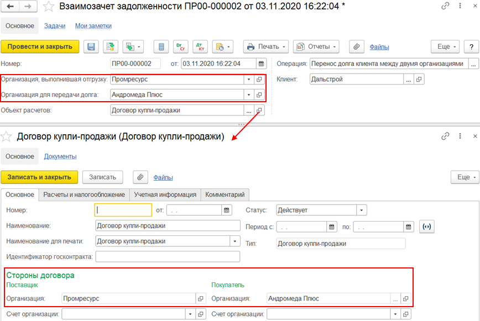Click the save floppy disk icon
Screen dimensions: 480x321
[91, 47]
